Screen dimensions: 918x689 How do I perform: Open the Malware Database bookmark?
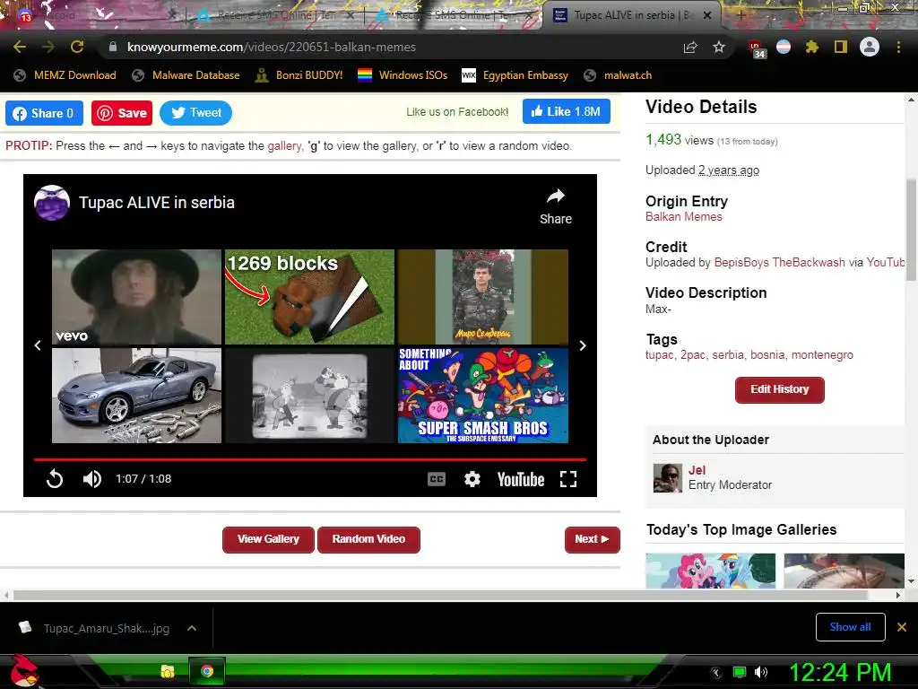[x=186, y=75]
